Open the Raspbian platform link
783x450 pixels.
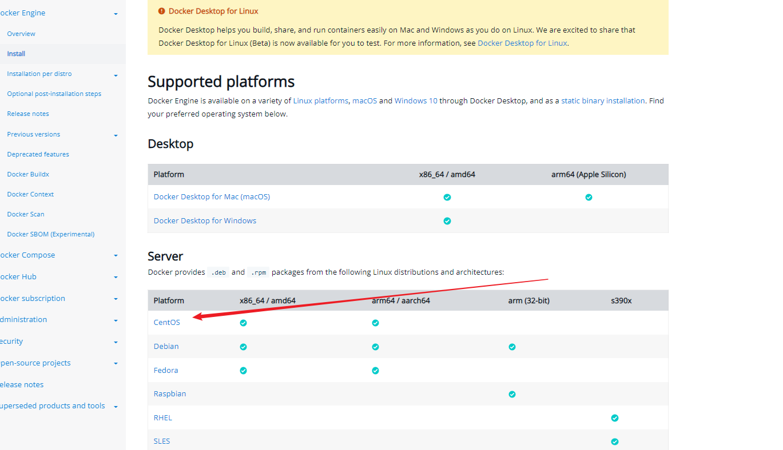tap(170, 393)
